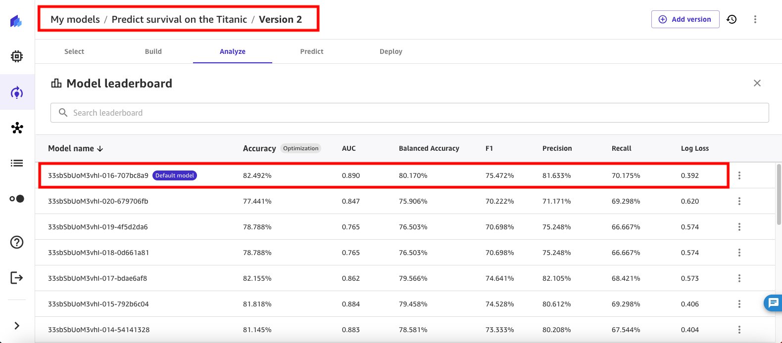Open the chat support bubble icon
782x343 pixels.
[773, 302]
